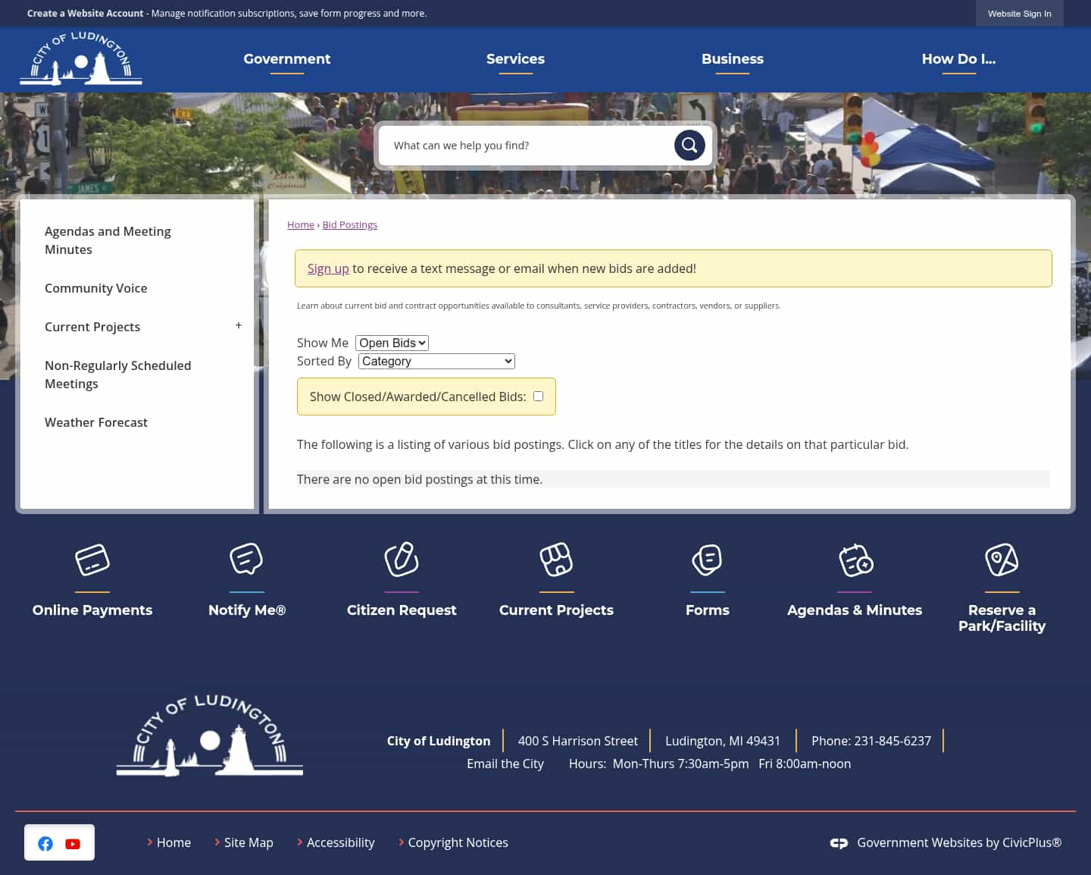The width and height of the screenshot is (1091, 875).
Task: Toggle Show Closed/Awarded/Cancelled Bids checkbox
Action: [538, 396]
